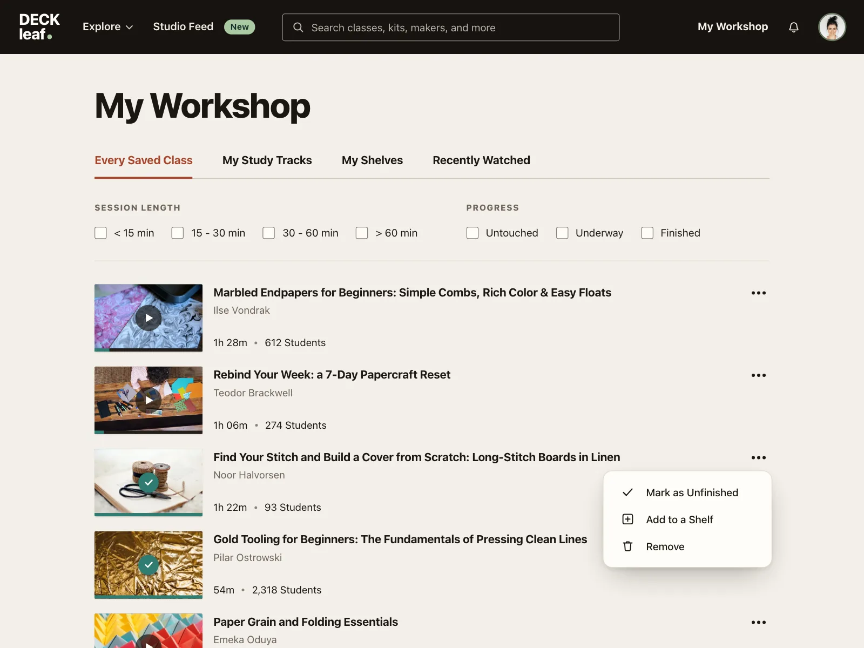The image size is (864, 648).
Task: Click the 1h 06m duration text
Action: (231, 426)
